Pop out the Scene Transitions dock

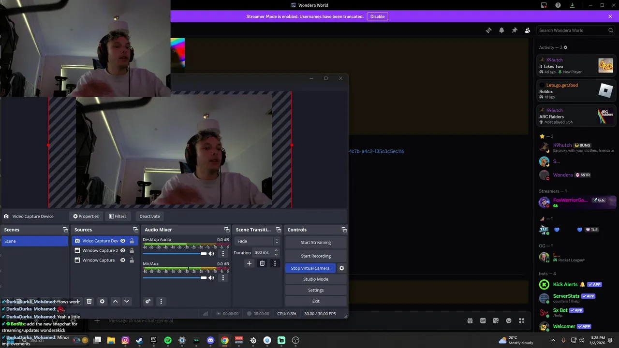(278, 230)
